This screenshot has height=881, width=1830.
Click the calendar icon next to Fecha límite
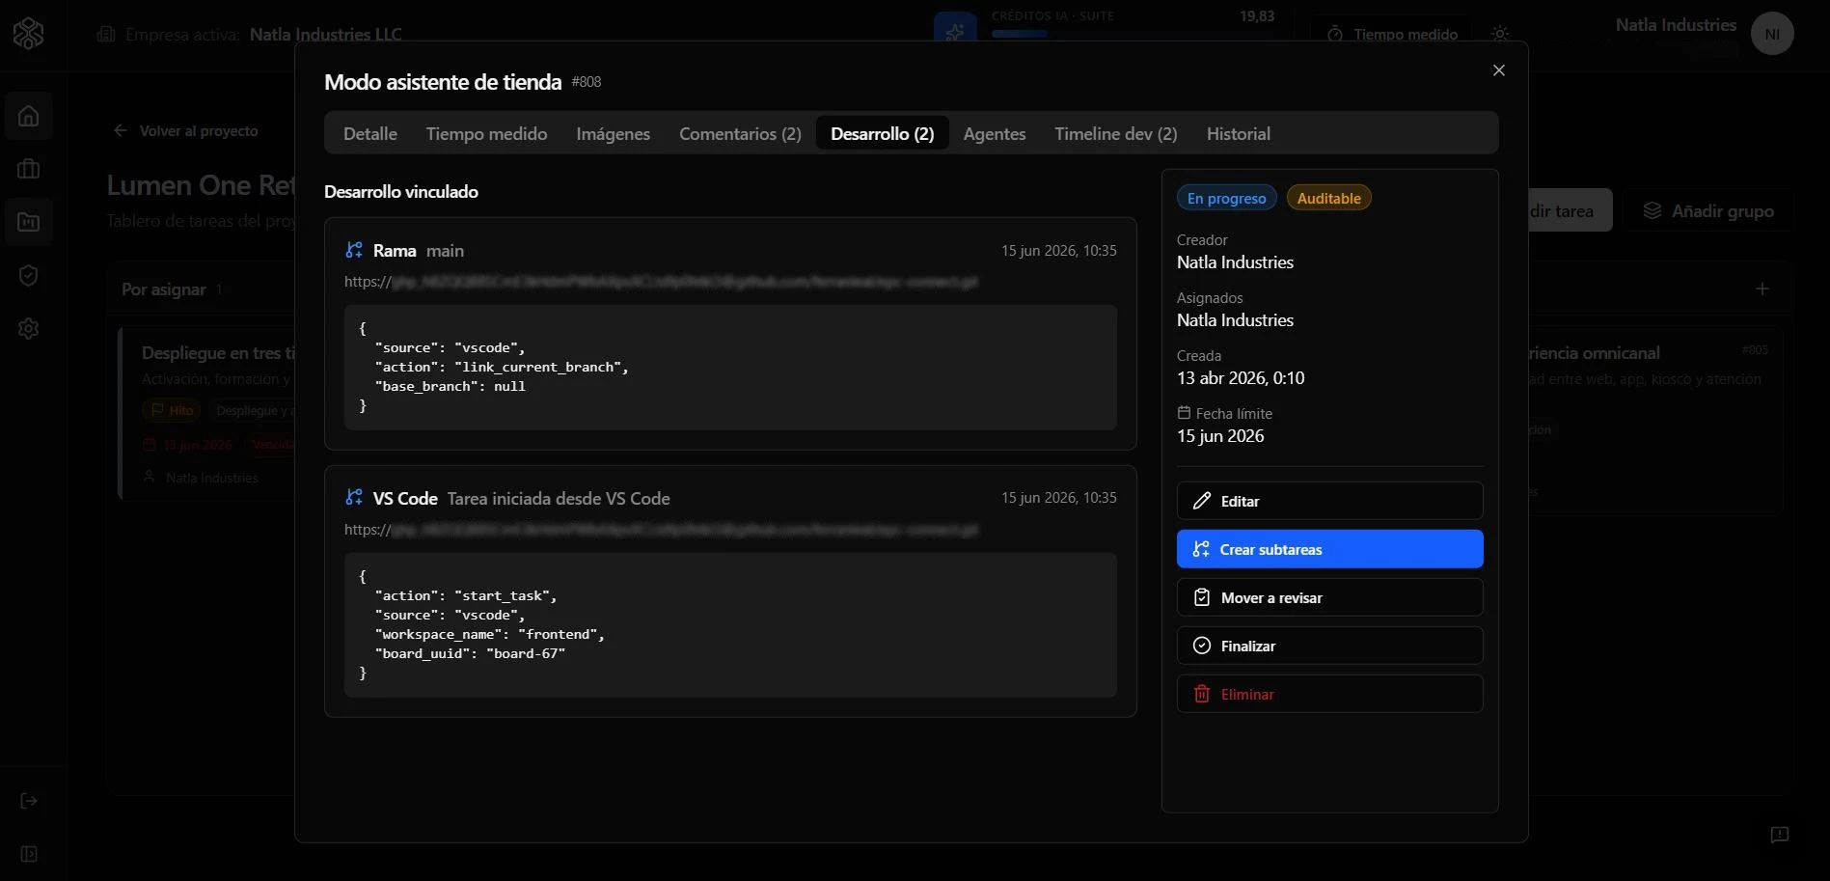1184,413
